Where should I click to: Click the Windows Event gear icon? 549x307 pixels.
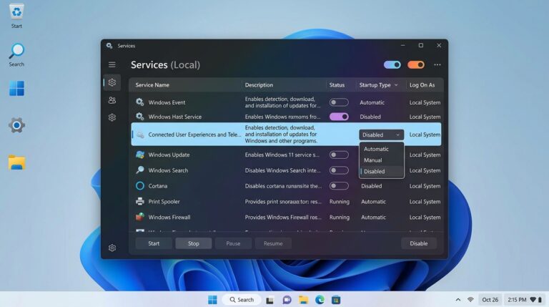[139, 102]
